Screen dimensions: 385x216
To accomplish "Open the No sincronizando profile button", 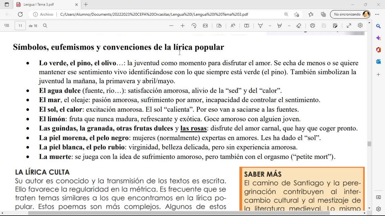I will [350, 14].
